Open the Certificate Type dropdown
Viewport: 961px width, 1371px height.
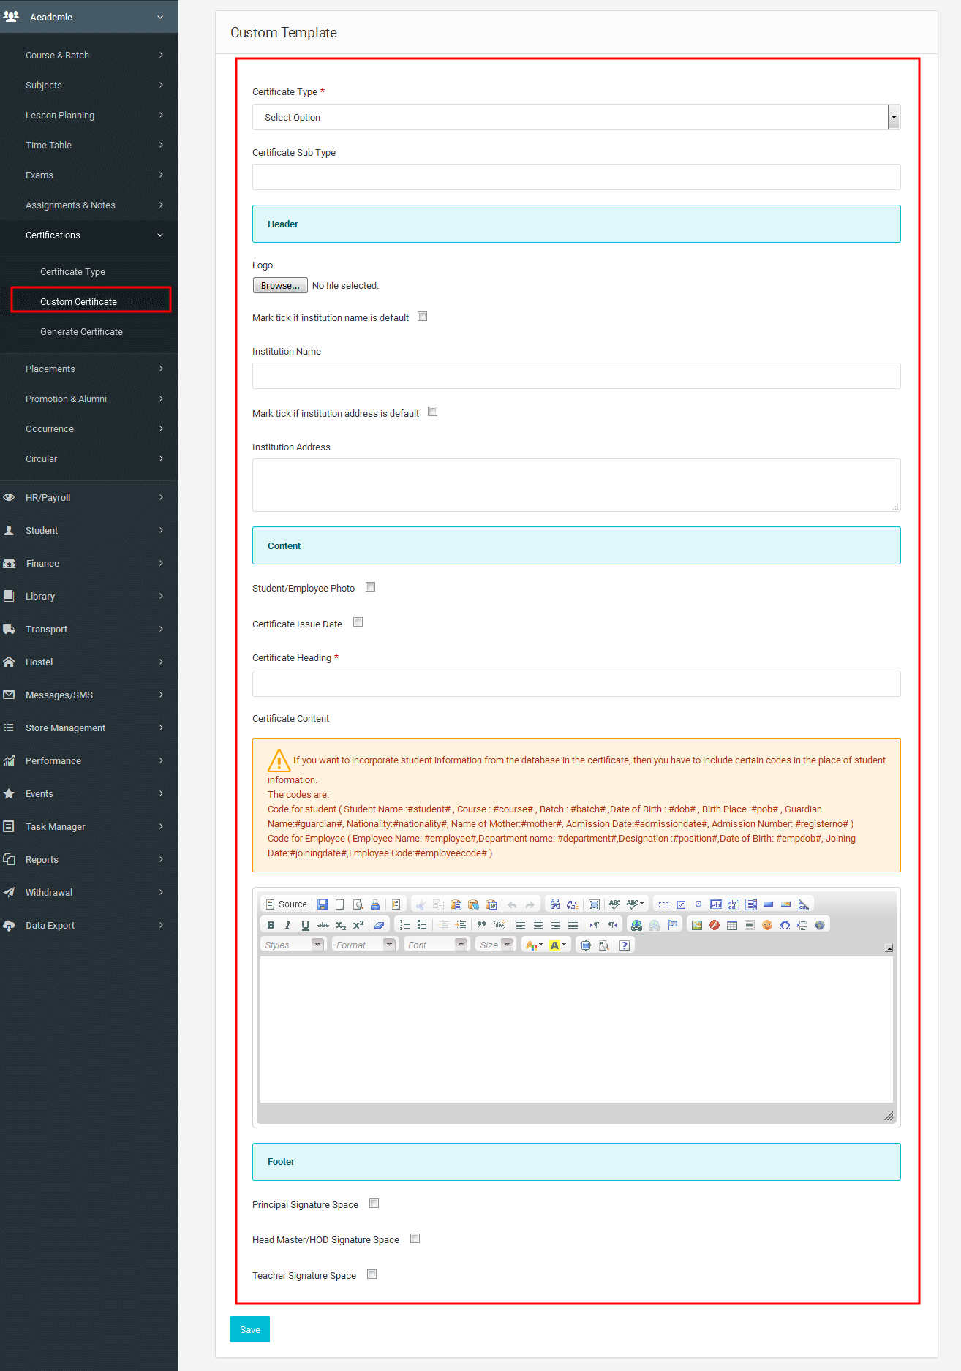[576, 117]
